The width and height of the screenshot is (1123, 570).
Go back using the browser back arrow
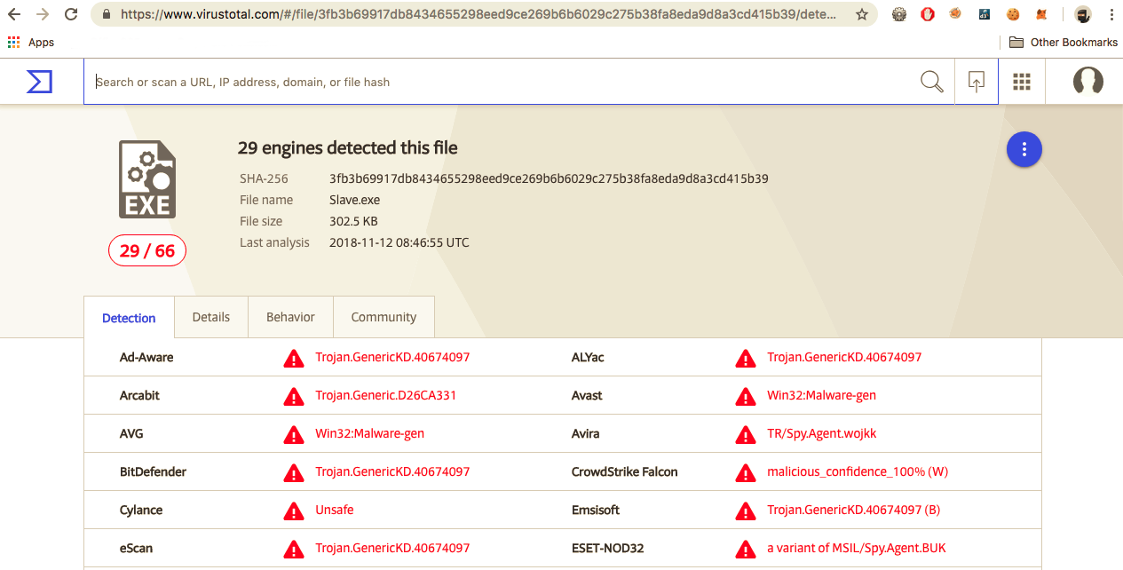click(x=14, y=14)
